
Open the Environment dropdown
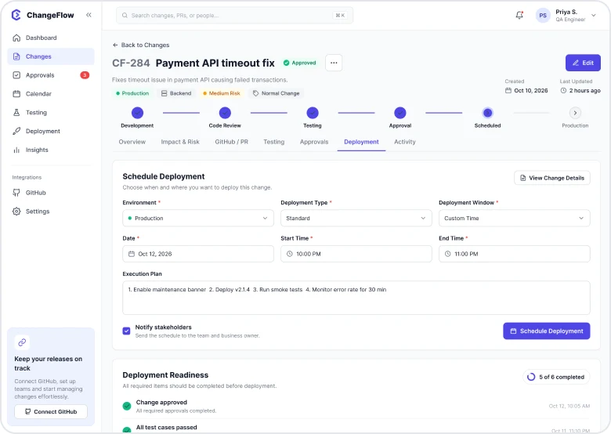[198, 218]
